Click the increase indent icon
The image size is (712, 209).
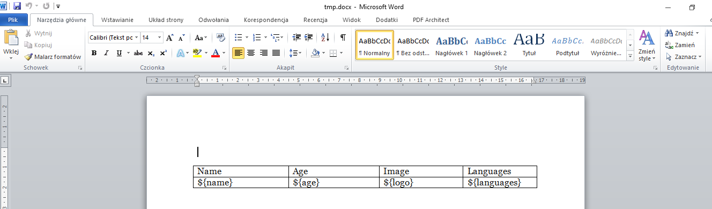tap(308, 38)
